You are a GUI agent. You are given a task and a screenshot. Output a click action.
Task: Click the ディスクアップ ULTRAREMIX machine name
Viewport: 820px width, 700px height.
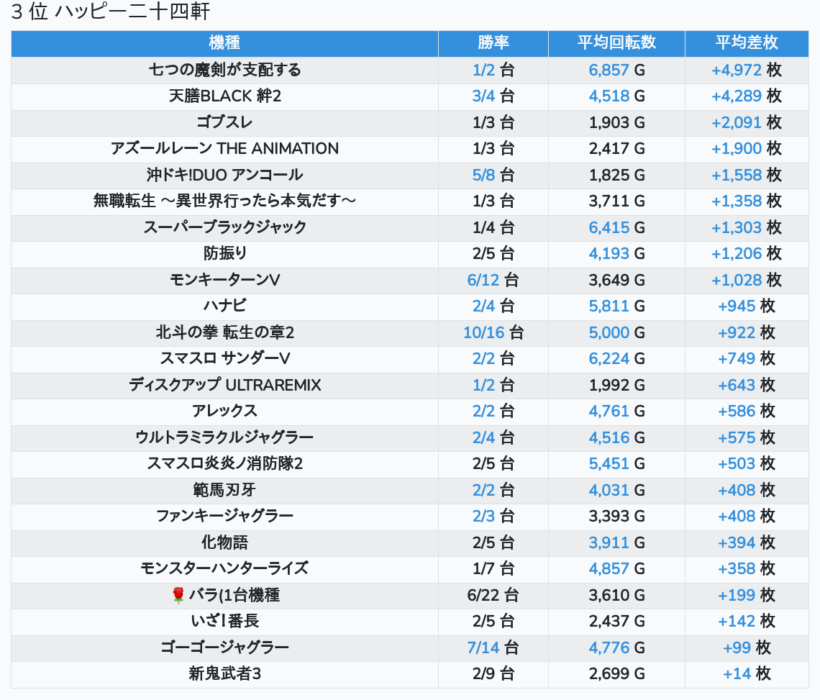click(224, 385)
